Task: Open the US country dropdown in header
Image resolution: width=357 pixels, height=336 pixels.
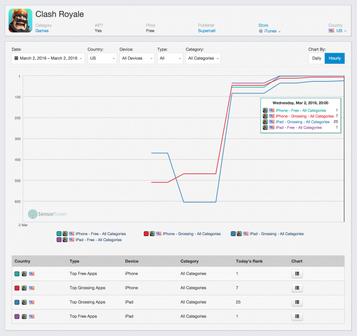Action: pyautogui.click(x=338, y=31)
